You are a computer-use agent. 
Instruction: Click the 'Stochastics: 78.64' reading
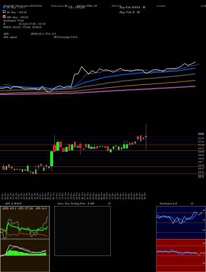[x=14, y=21]
